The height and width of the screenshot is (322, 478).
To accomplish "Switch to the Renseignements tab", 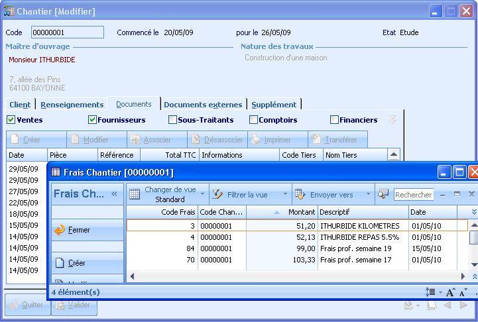I will point(72,105).
